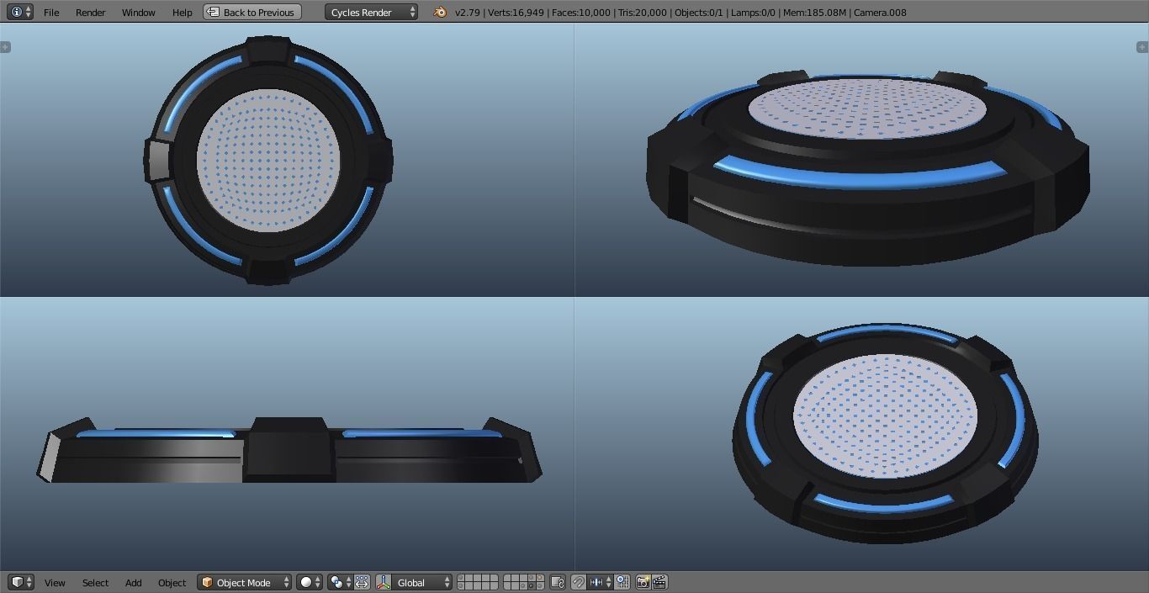This screenshot has height=593, width=1149.
Task: Click the first layer buttons block
Action: (478, 582)
